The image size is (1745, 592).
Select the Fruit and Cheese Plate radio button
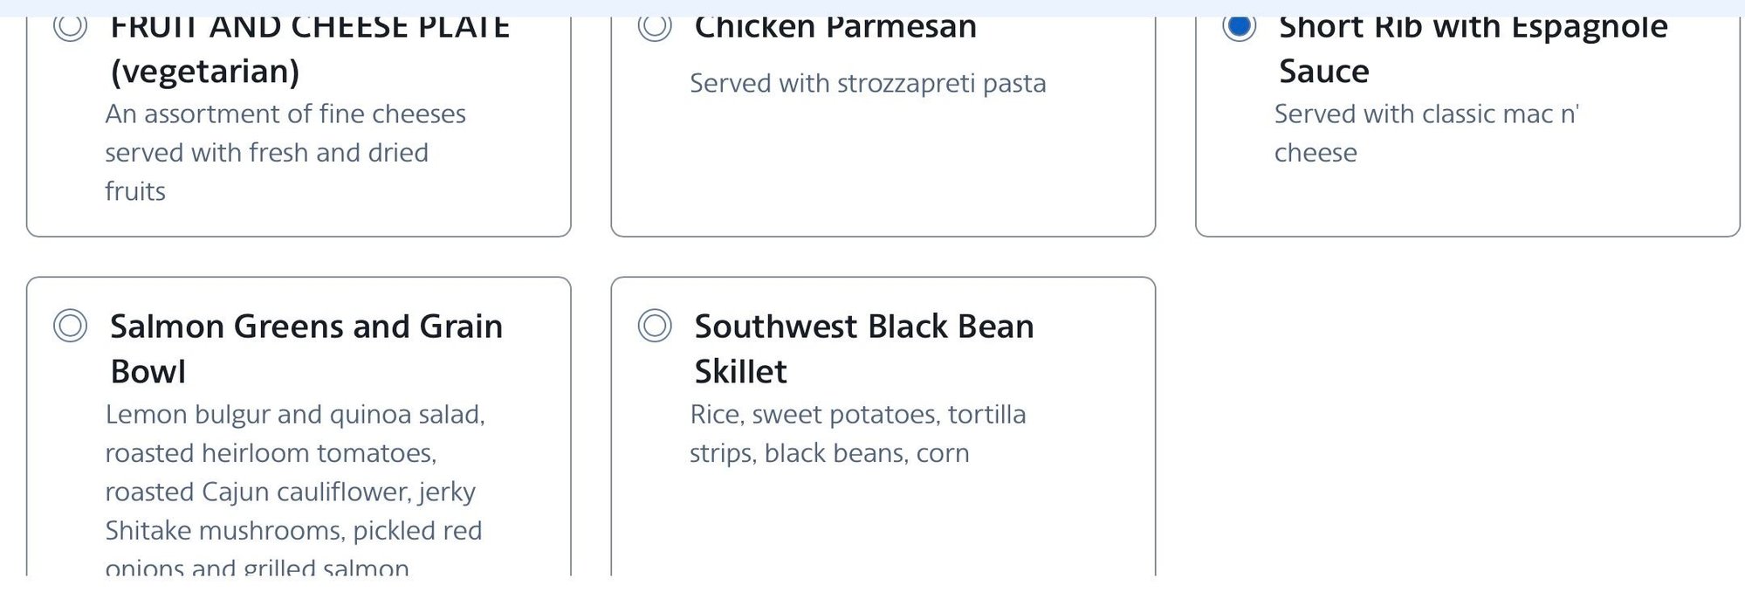(x=70, y=26)
